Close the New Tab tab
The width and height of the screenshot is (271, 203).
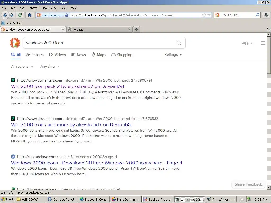click(129, 29)
